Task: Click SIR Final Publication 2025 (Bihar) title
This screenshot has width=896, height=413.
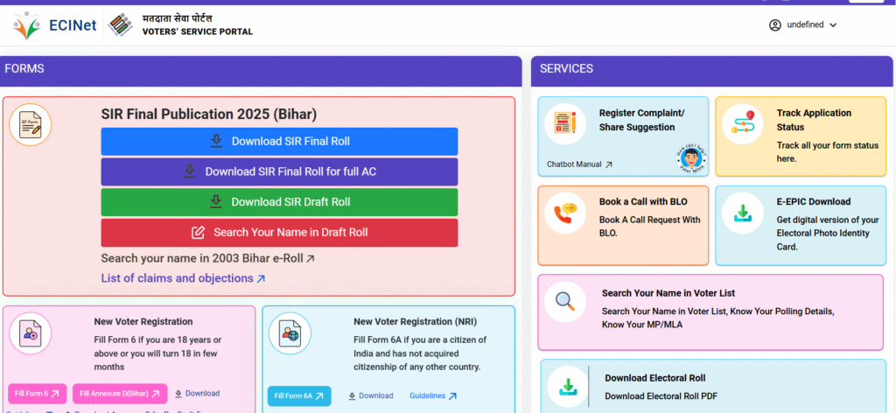Action: coord(208,115)
